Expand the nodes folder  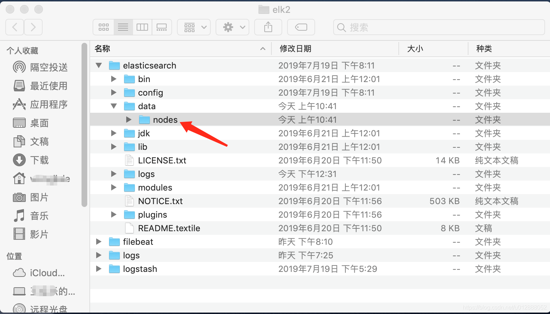coord(129,120)
